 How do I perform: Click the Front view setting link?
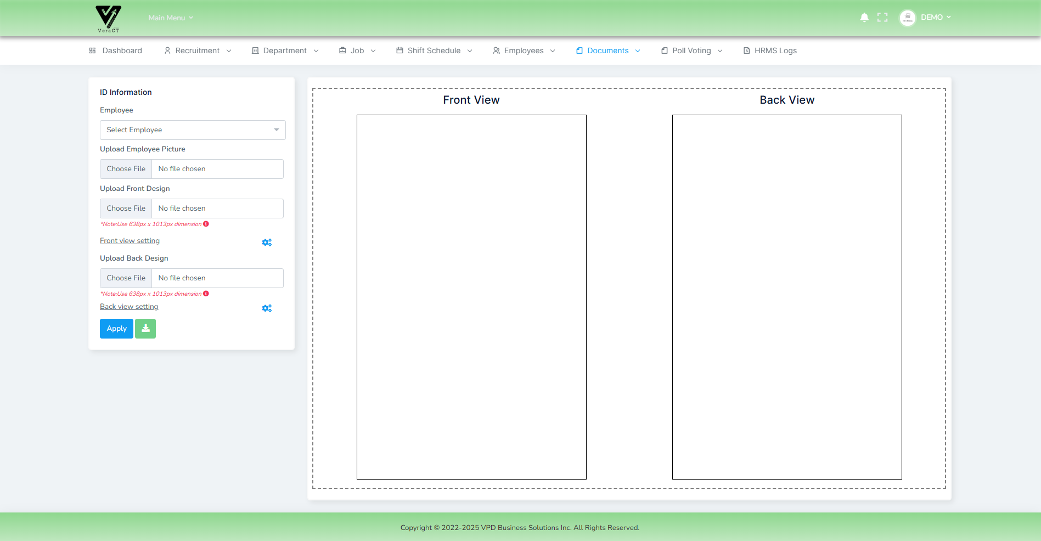tap(130, 241)
